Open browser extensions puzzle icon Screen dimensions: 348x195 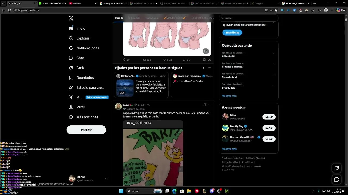313,10
